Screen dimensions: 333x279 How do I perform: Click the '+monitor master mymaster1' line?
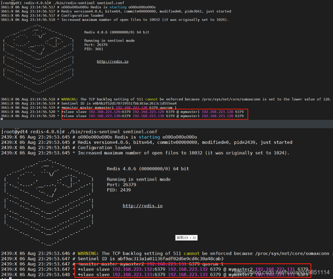click(x=89, y=108)
